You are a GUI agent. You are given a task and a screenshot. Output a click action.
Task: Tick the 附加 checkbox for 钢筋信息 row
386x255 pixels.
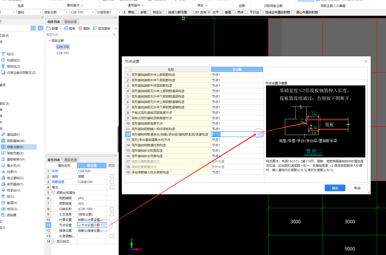112,182
